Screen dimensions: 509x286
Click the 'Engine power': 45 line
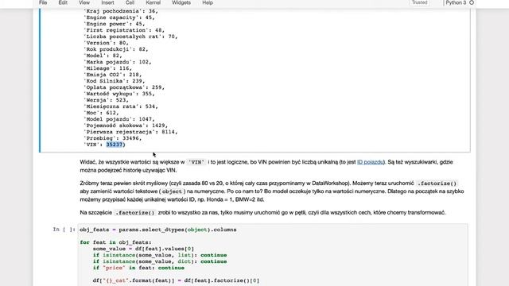pyautogui.click(x=115, y=24)
